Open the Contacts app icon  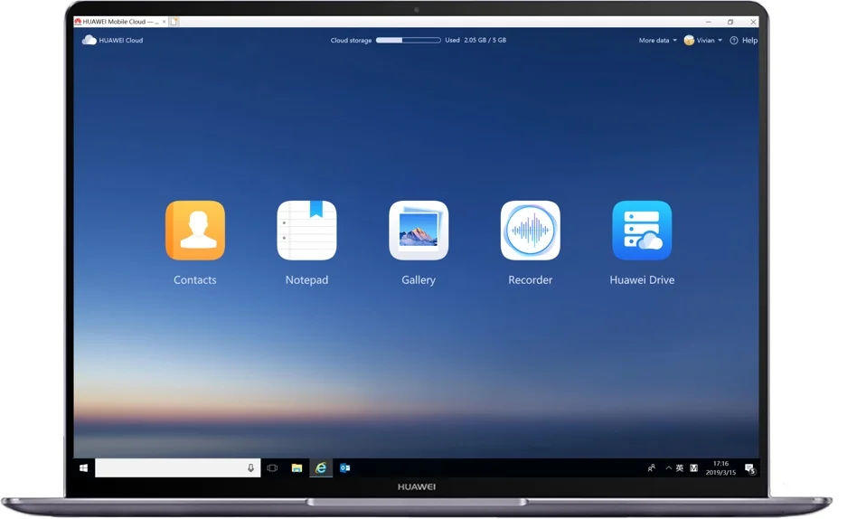click(x=195, y=230)
